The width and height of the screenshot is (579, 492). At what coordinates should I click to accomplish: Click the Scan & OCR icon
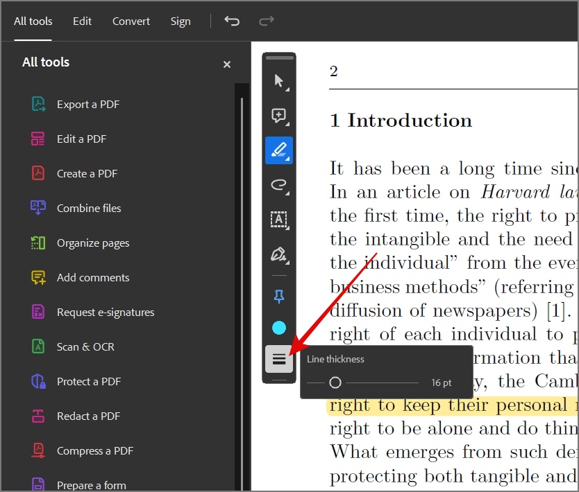(x=38, y=346)
